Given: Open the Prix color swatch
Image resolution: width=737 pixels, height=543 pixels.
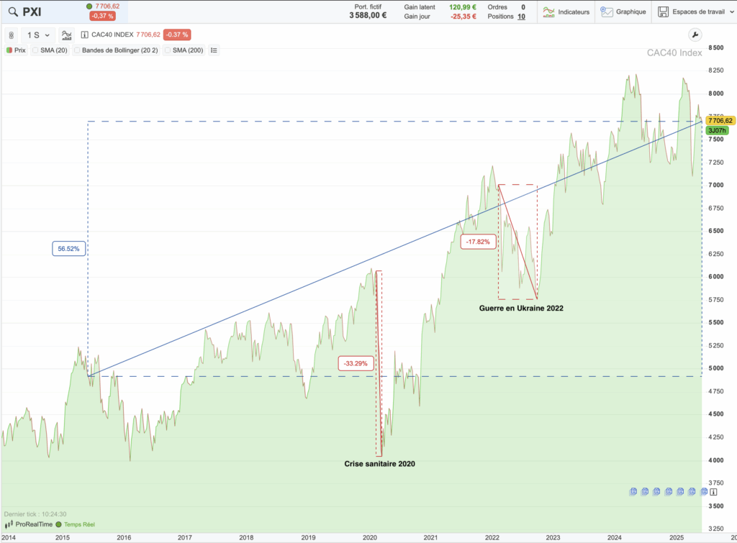Looking at the screenshot, I should pos(9,50).
